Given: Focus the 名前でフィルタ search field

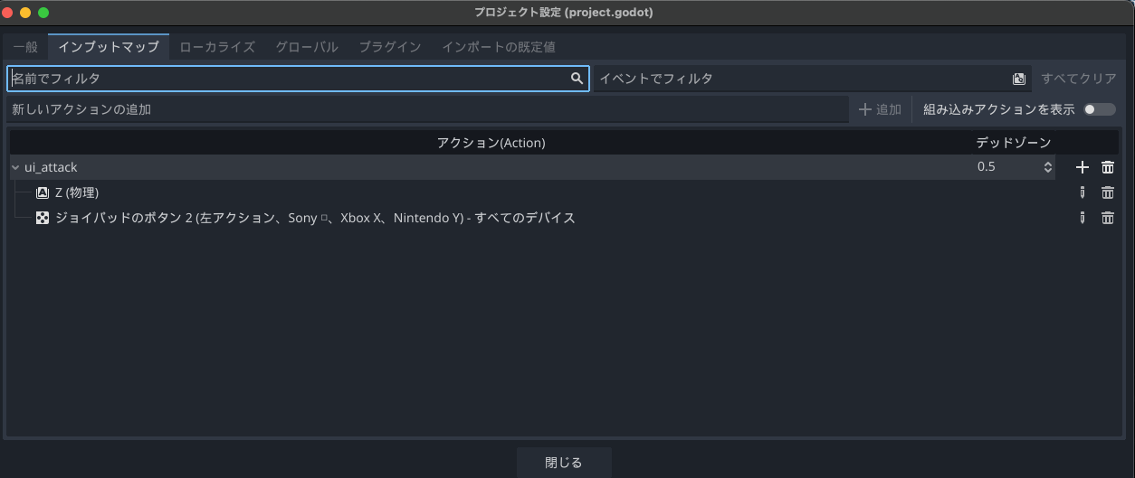Looking at the screenshot, I should pyautogui.click(x=298, y=79).
